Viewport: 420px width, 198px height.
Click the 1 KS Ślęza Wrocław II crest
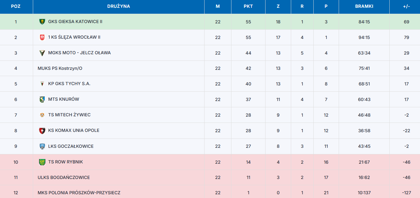pyautogui.click(x=42, y=37)
